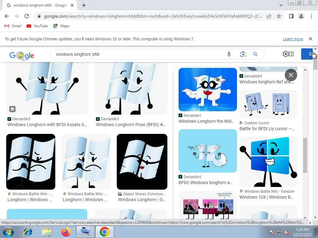Open the BFDI) Windows longhorn a... image

208,151
